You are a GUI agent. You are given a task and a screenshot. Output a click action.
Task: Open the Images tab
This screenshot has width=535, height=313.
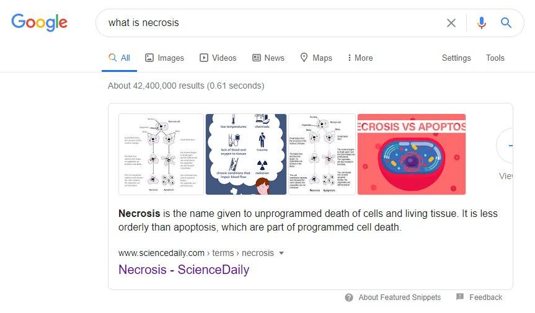tap(164, 58)
